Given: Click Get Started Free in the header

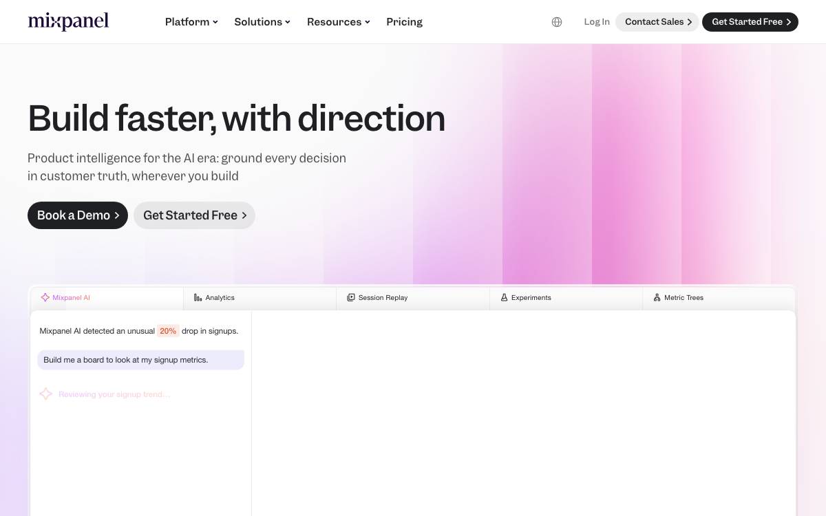Looking at the screenshot, I should [x=750, y=22].
